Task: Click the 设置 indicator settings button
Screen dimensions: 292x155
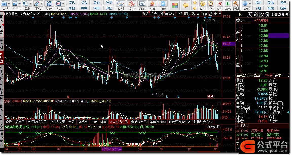Action: (9, 122)
